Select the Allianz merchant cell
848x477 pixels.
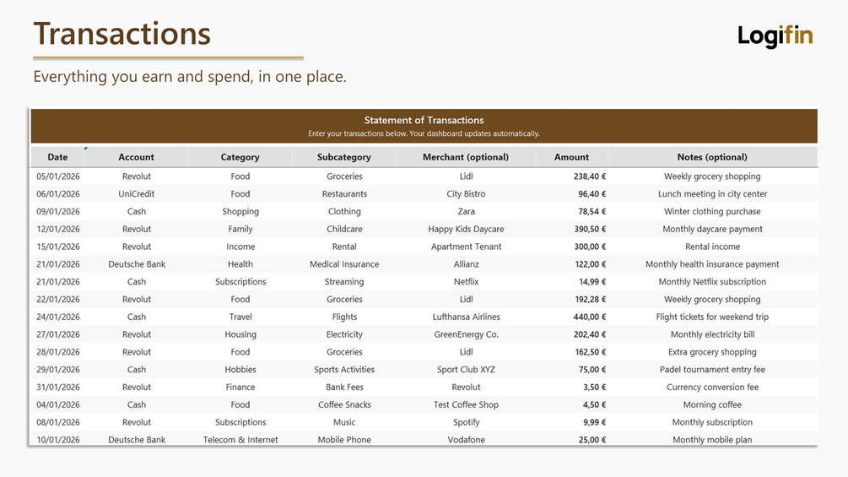pos(466,264)
